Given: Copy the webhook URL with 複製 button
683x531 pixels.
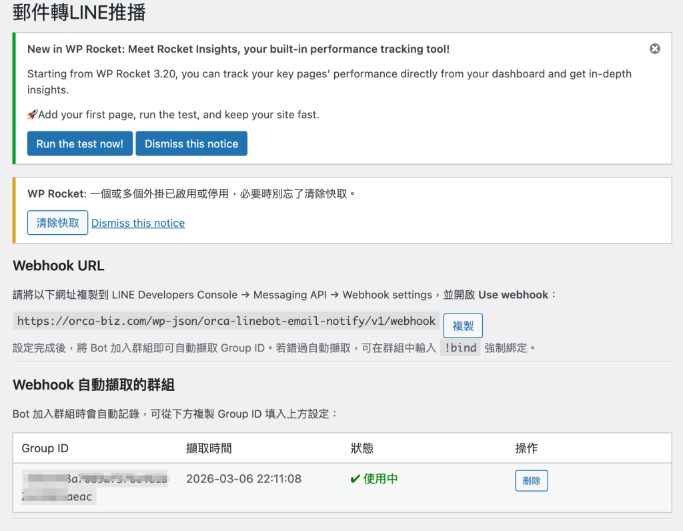Looking at the screenshot, I should pos(463,326).
